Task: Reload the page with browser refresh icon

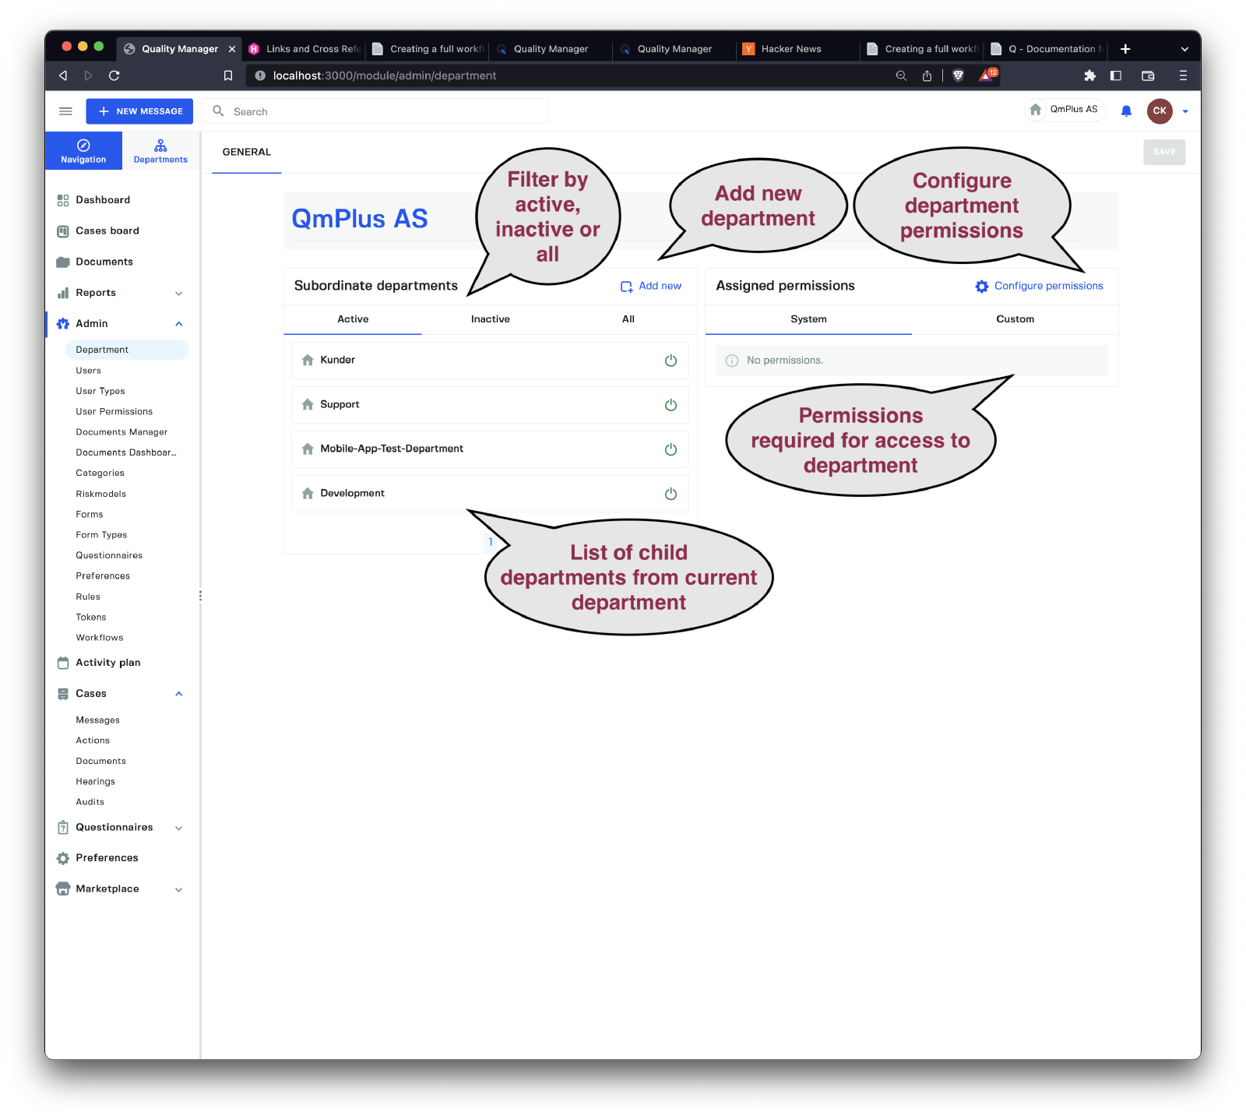Action: pos(114,76)
